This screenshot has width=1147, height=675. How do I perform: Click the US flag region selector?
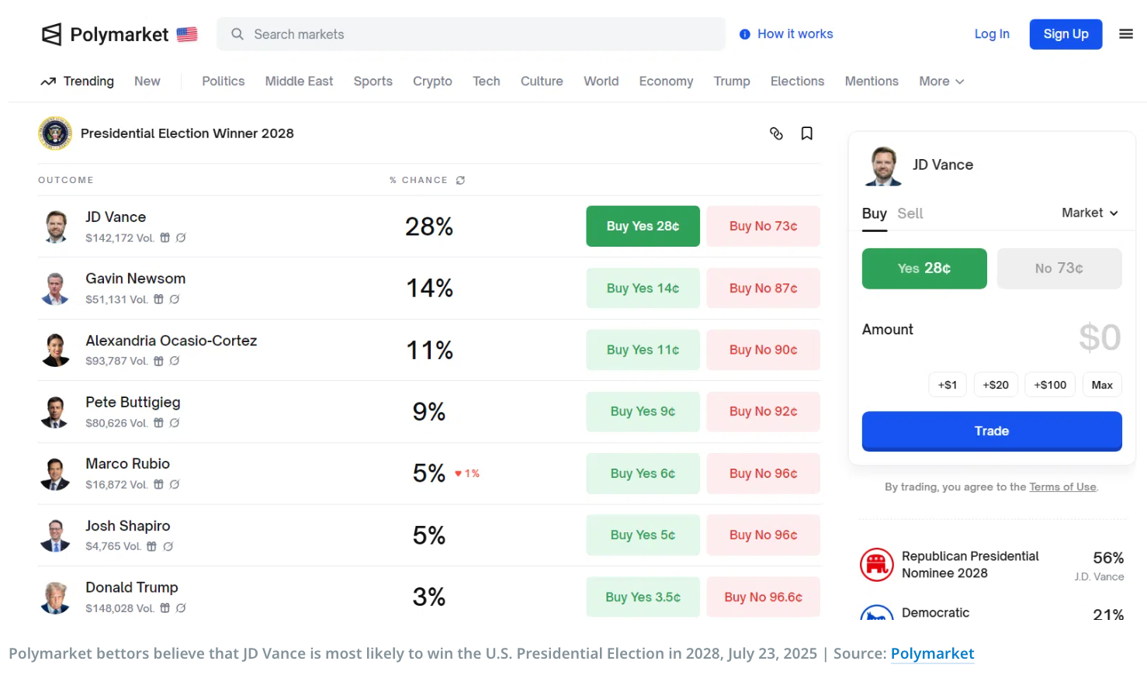click(187, 34)
